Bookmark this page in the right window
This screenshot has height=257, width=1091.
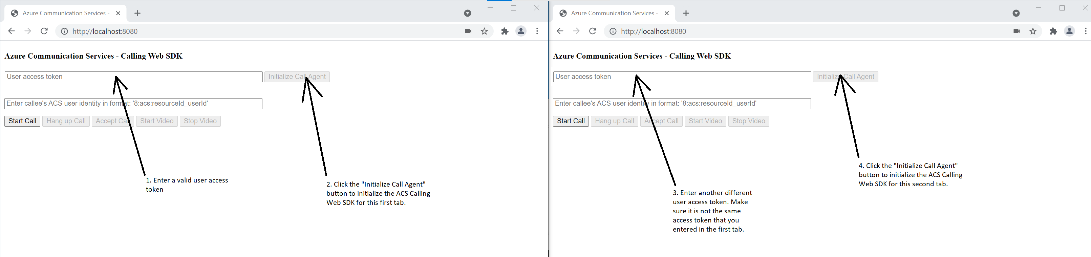pos(1033,31)
